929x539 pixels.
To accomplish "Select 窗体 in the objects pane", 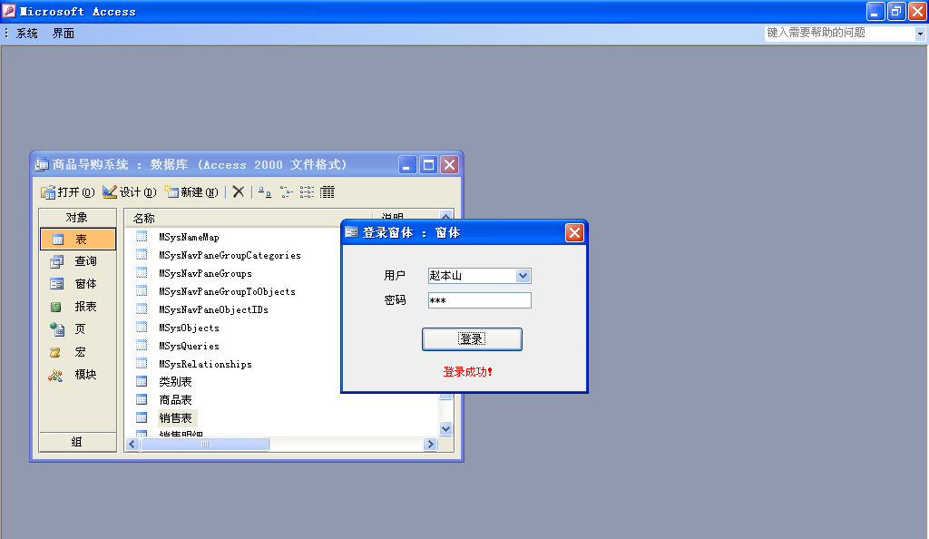I will 78,284.
